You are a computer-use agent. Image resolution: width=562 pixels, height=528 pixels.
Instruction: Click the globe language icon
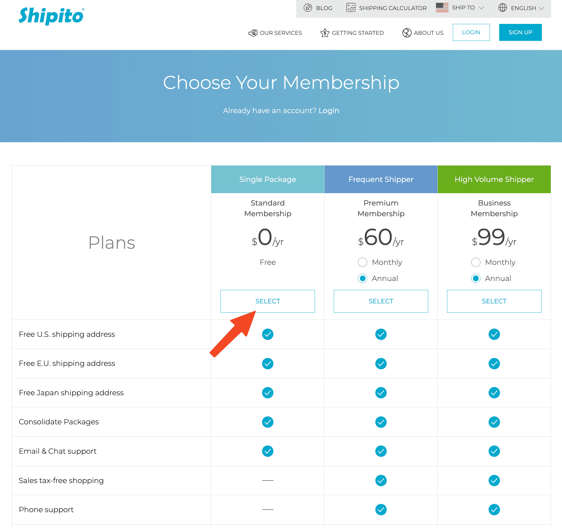pyautogui.click(x=503, y=8)
